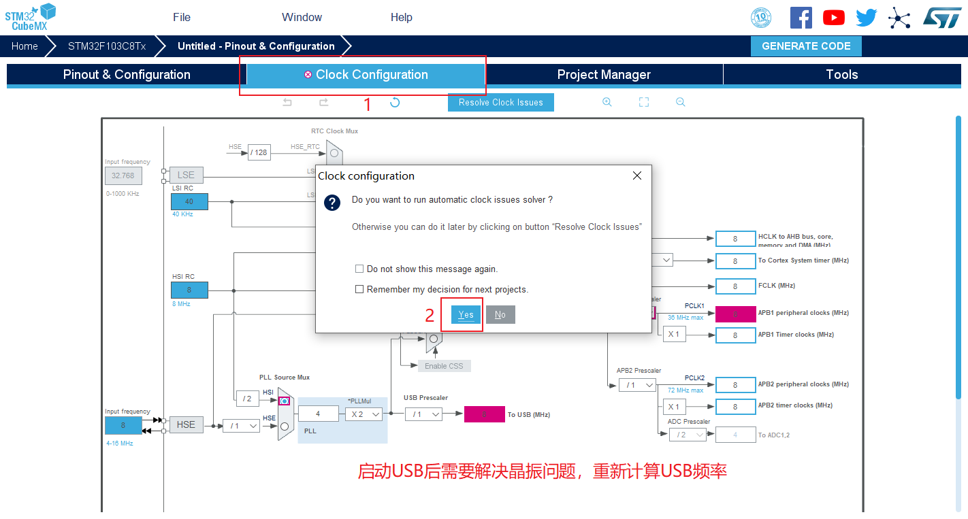Open the APB2 Prescaler / 1 dropdown
Viewport: 968px width, 519px height.
click(x=637, y=385)
